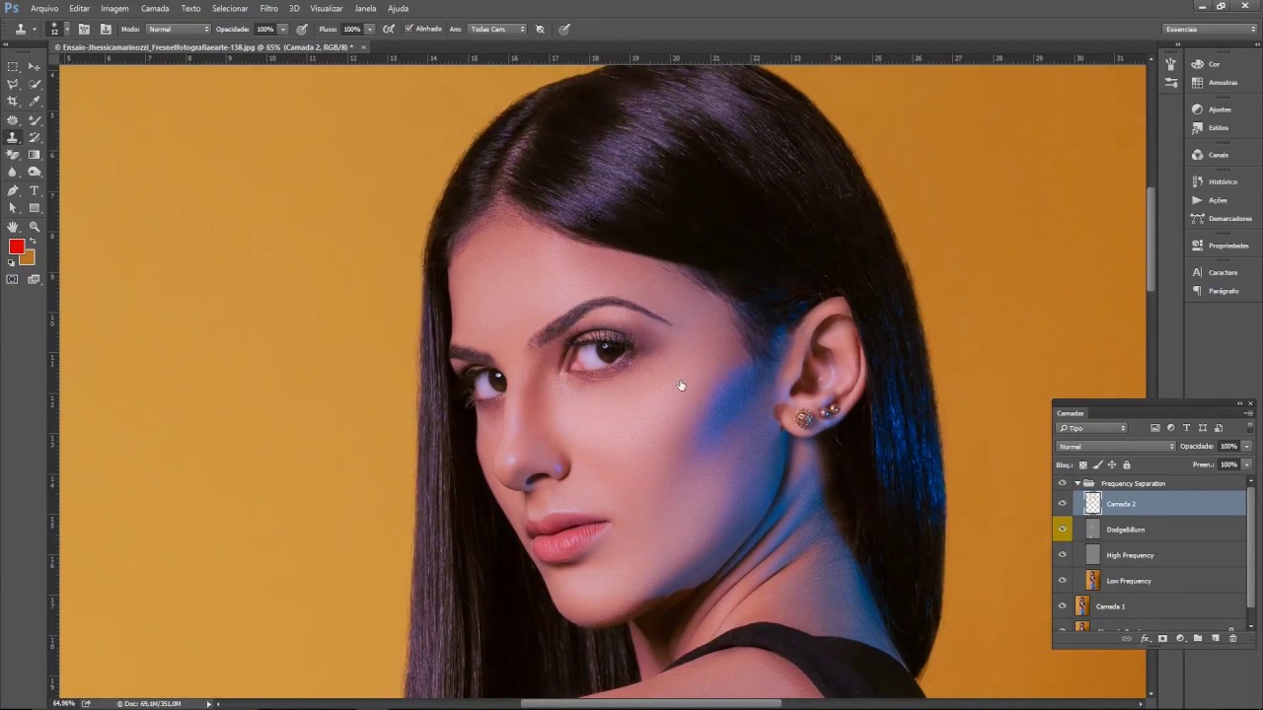This screenshot has height=710, width=1263.
Task: Swap foreground and background colors
Action: pyautogui.click(x=33, y=242)
